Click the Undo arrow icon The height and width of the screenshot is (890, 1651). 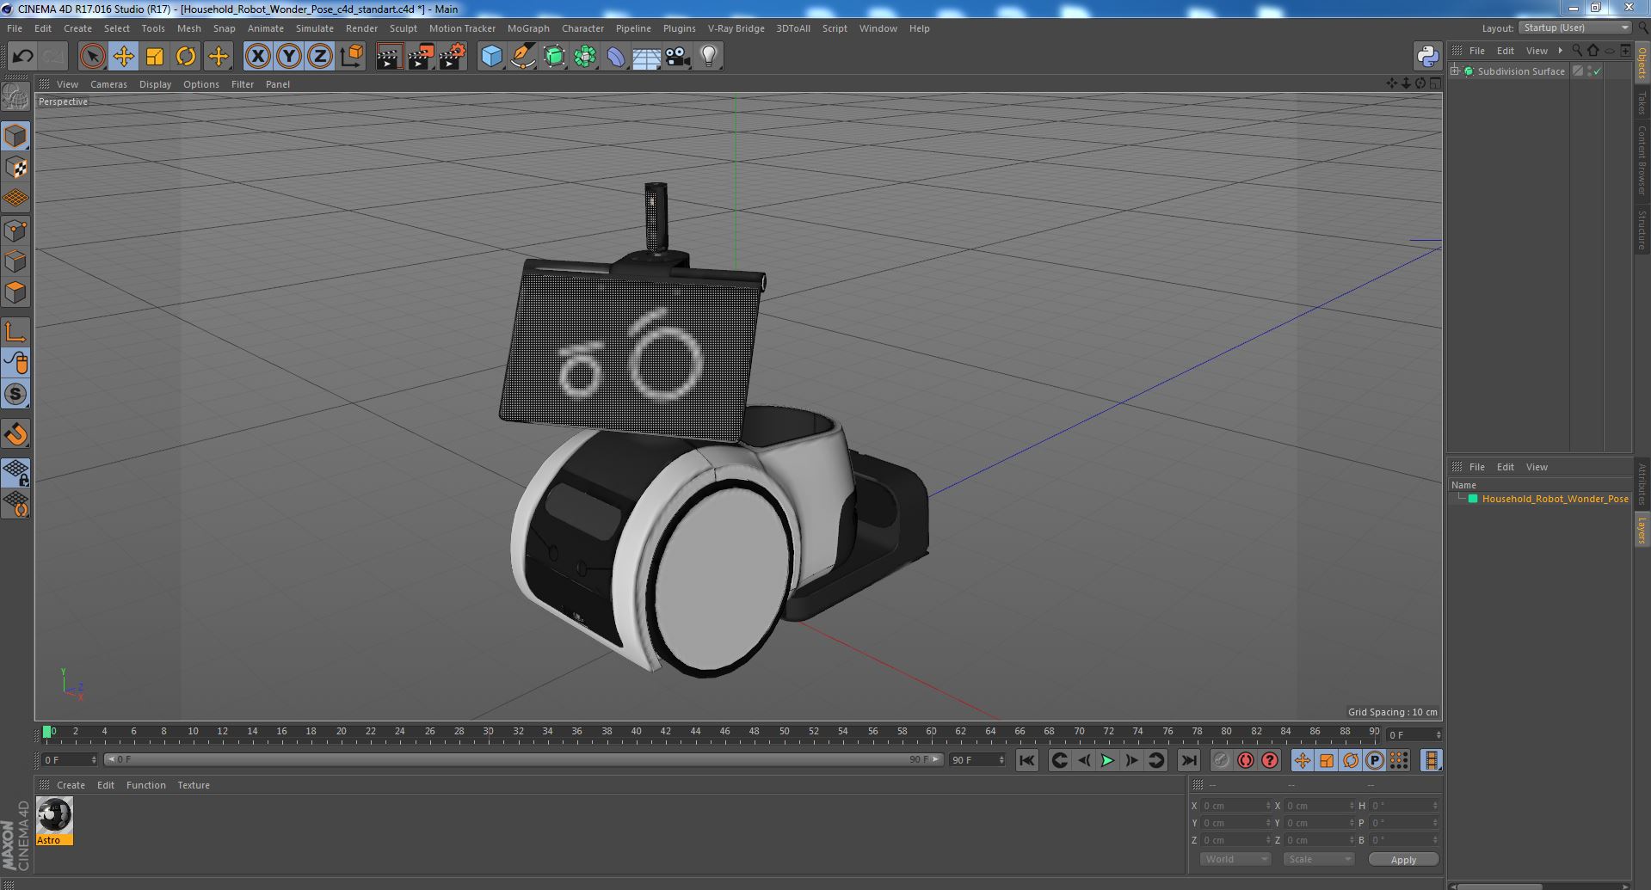point(22,57)
